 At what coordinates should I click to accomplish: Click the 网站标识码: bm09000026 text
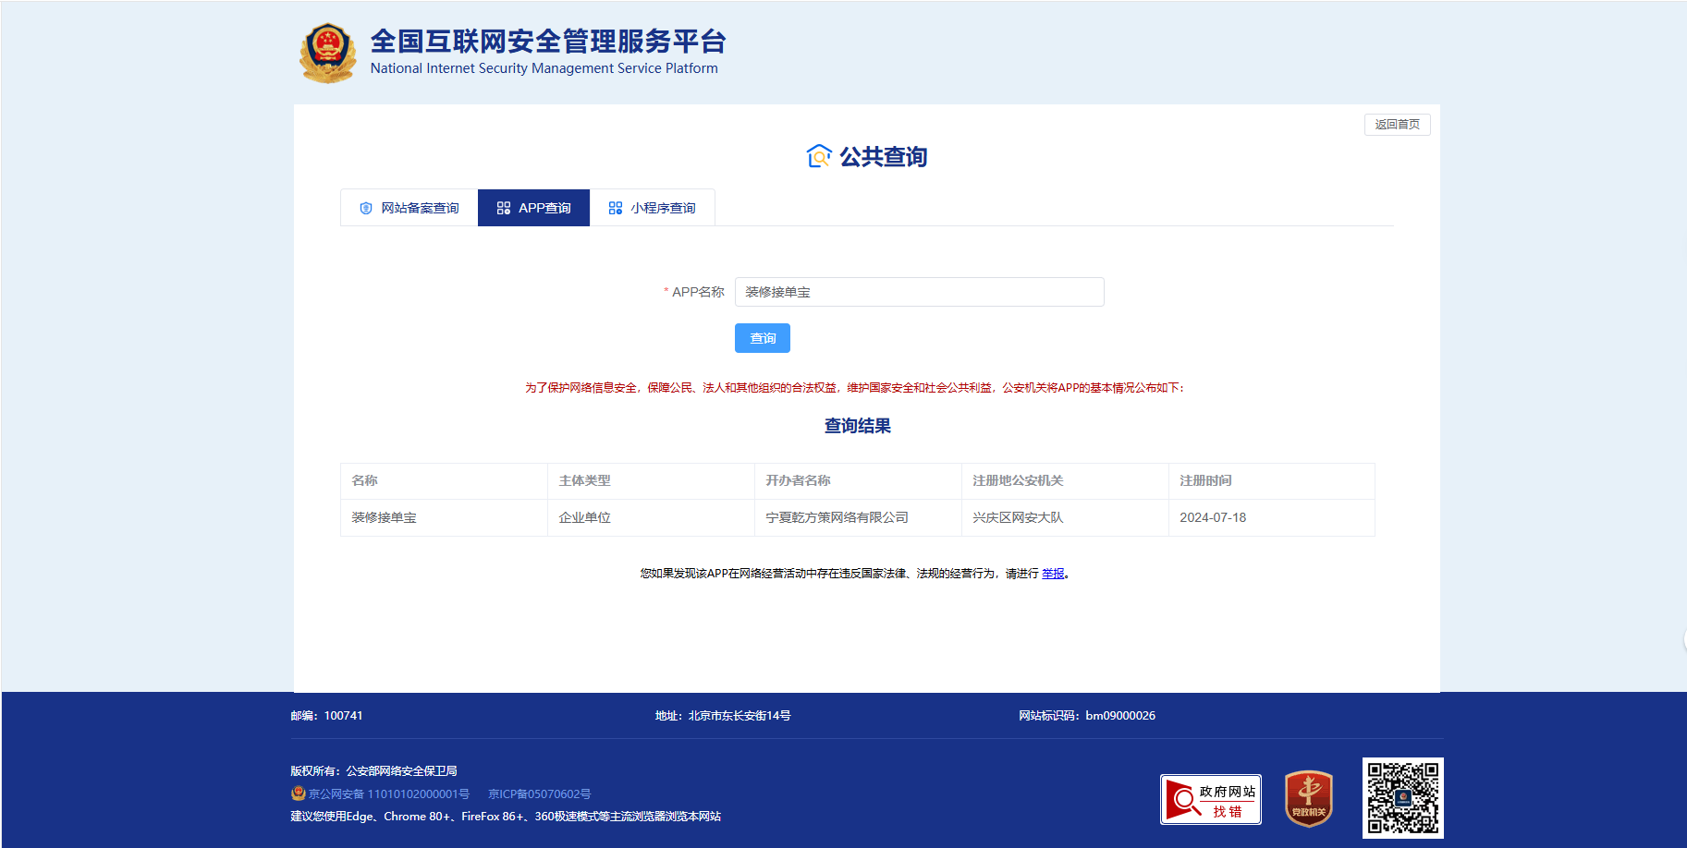pyautogui.click(x=1087, y=716)
